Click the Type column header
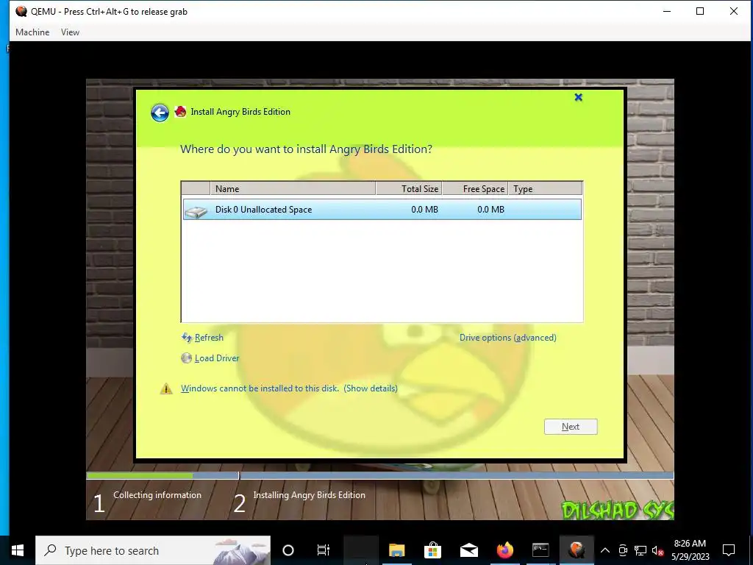This screenshot has width=753, height=565. [x=546, y=189]
